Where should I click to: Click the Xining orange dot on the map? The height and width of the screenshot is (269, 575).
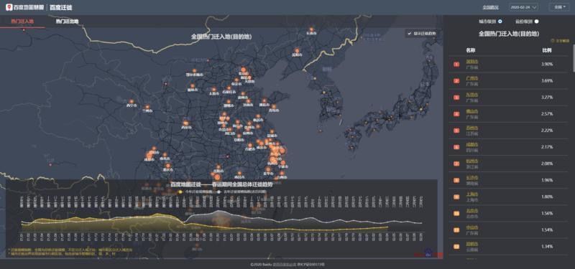tap(132, 101)
